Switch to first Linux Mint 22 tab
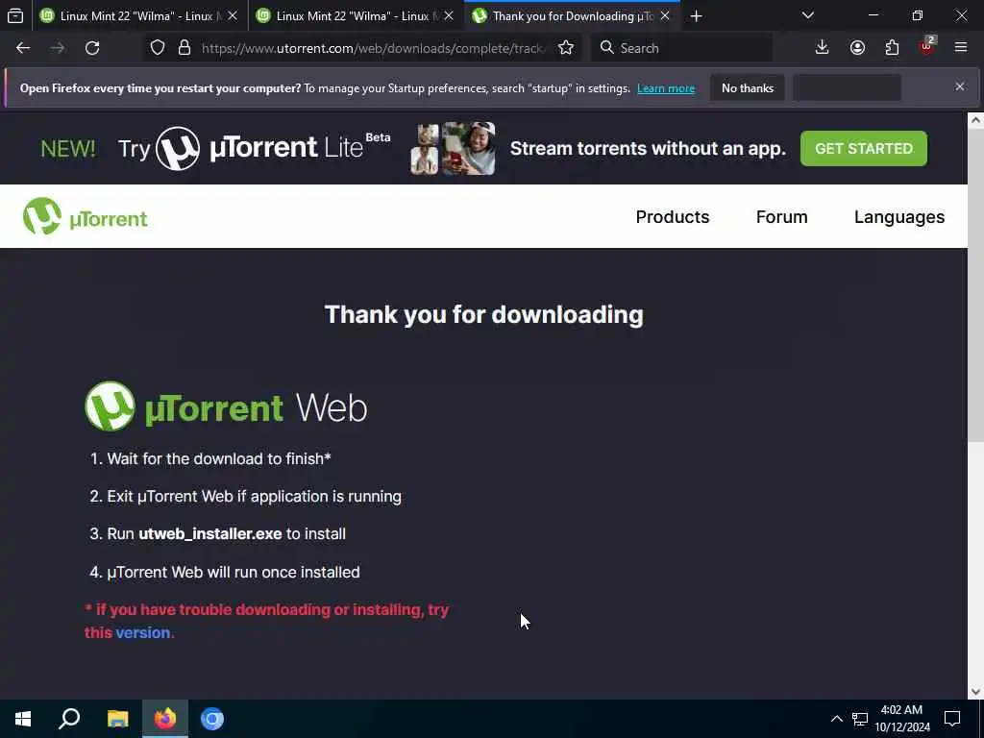 coord(138,16)
